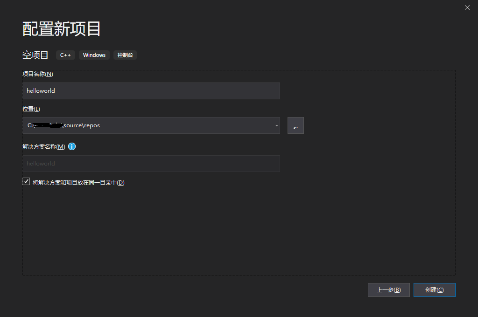Click the greyed-out 解决方案名称 helloworld field
This screenshot has width=478, height=317.
tap(151, 164)
